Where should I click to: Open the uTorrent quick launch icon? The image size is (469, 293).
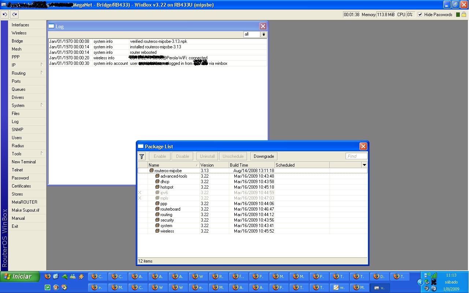click(x=48, y=288)
